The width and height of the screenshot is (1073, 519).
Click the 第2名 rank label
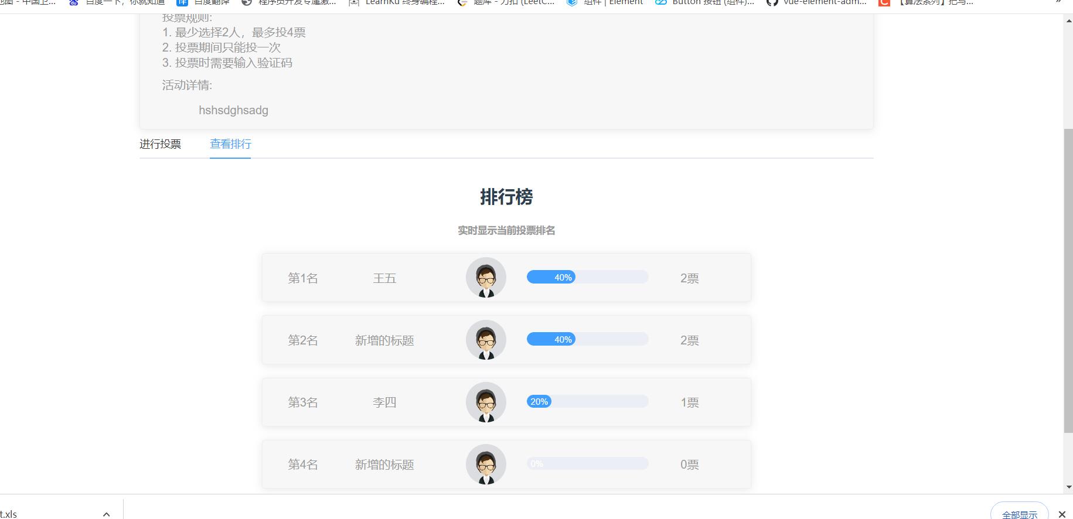coord(303,340)
